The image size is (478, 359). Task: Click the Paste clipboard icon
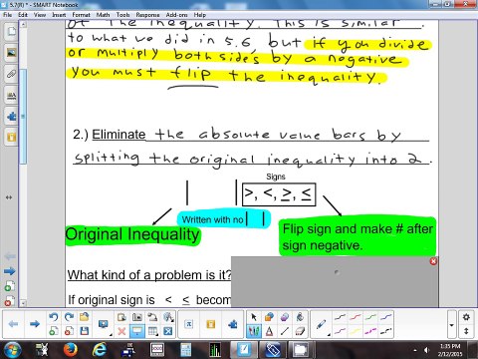point(121,317)
